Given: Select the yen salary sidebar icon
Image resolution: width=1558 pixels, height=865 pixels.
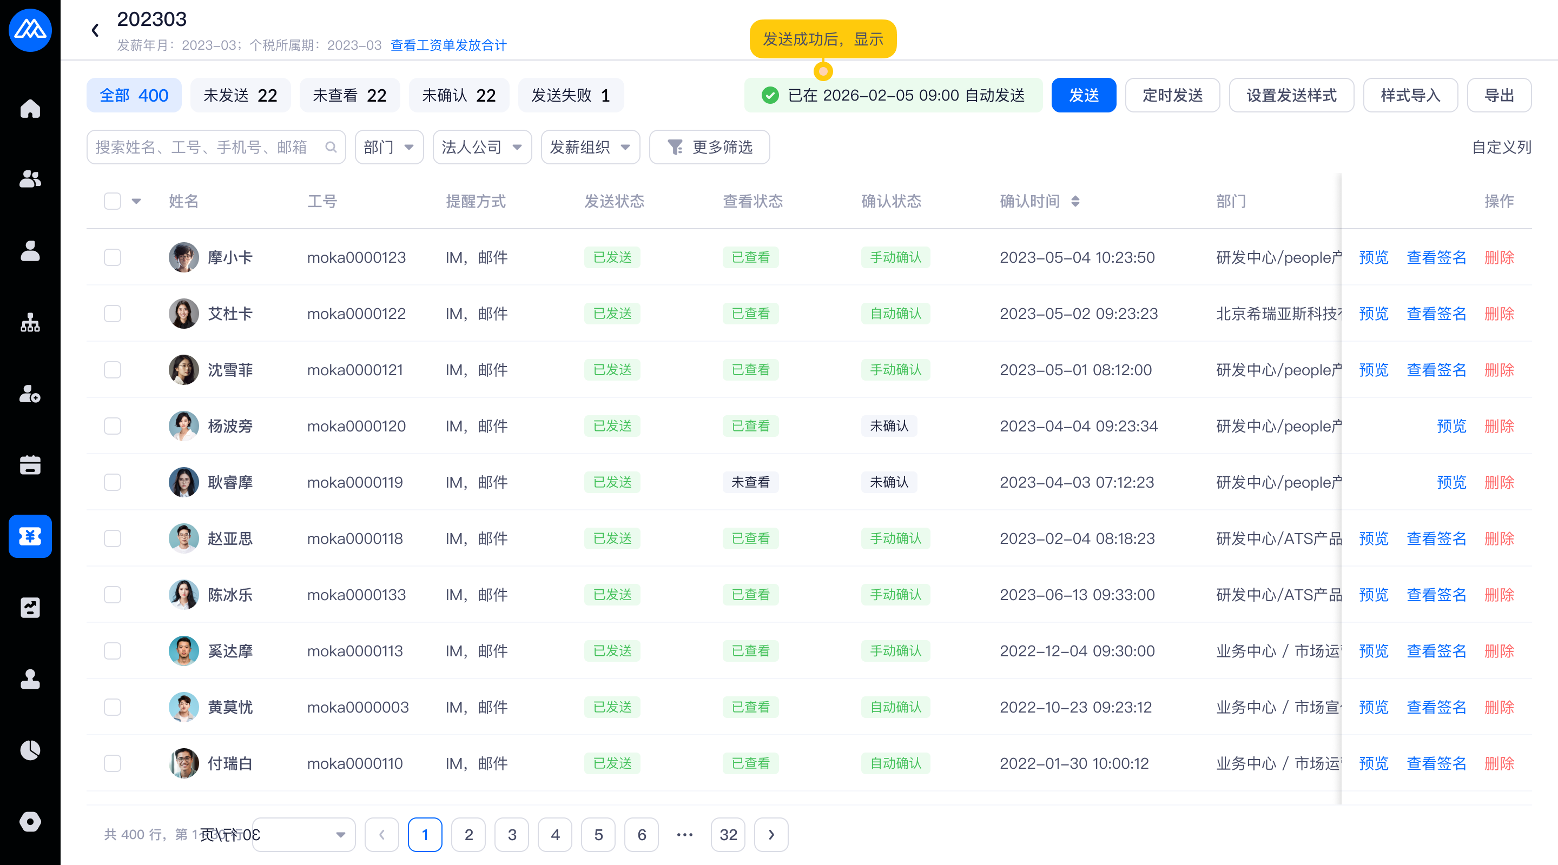Looking at the screenshot, I should tap(30, 536).
